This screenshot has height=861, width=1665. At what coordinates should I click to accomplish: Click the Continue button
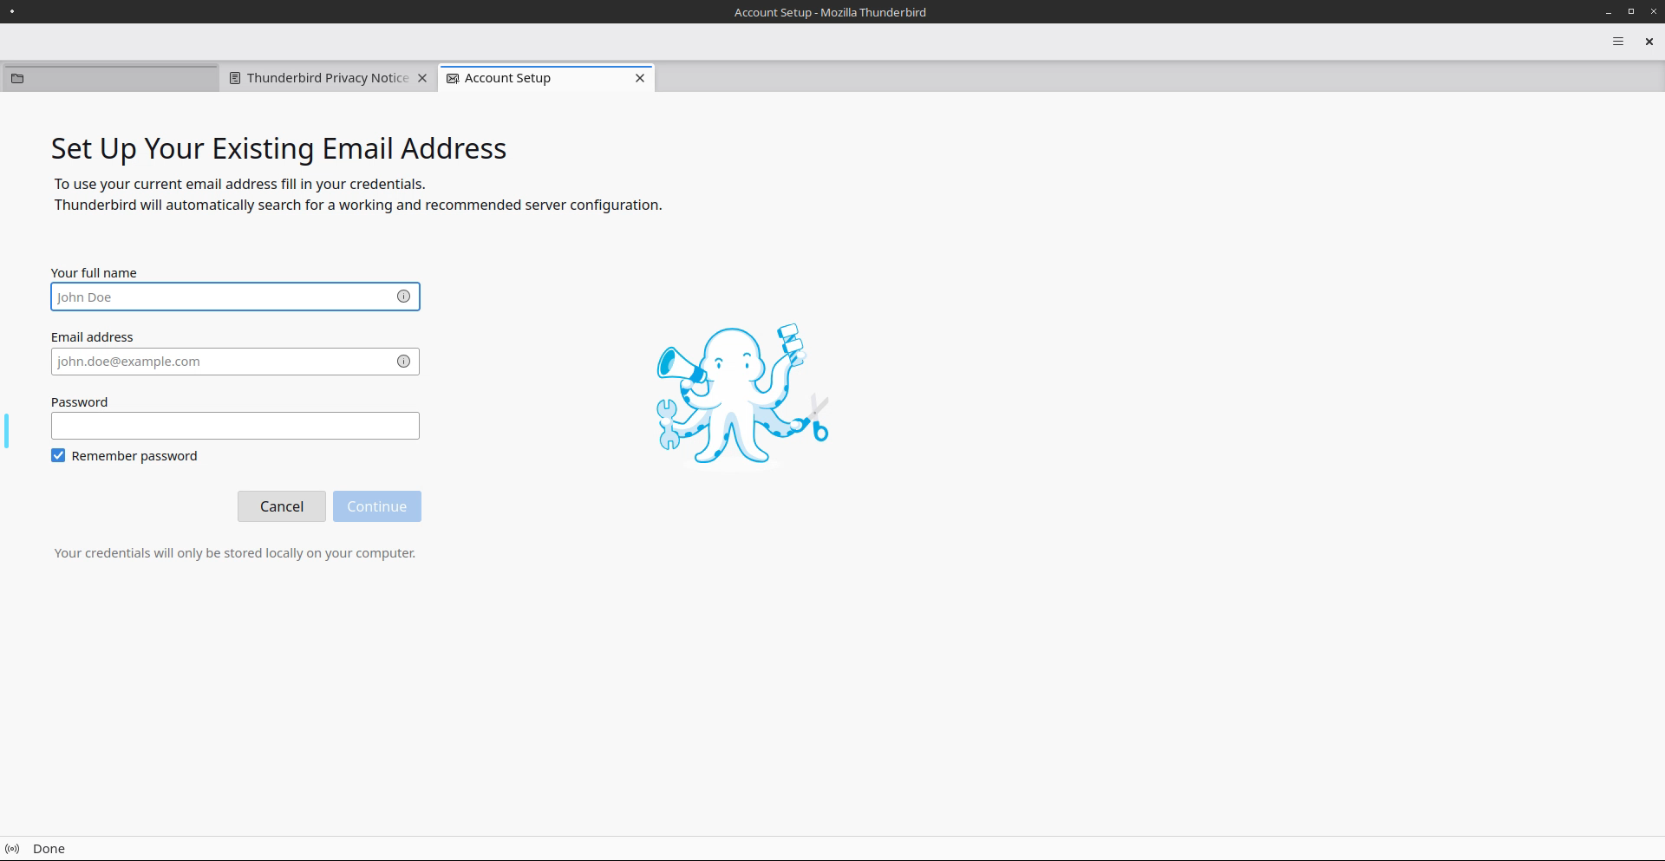tap(376, 506)
